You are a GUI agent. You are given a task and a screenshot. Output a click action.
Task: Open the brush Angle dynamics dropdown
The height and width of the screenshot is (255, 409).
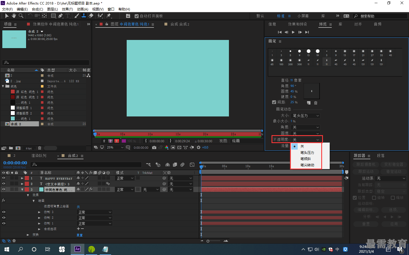coord(306,127)
